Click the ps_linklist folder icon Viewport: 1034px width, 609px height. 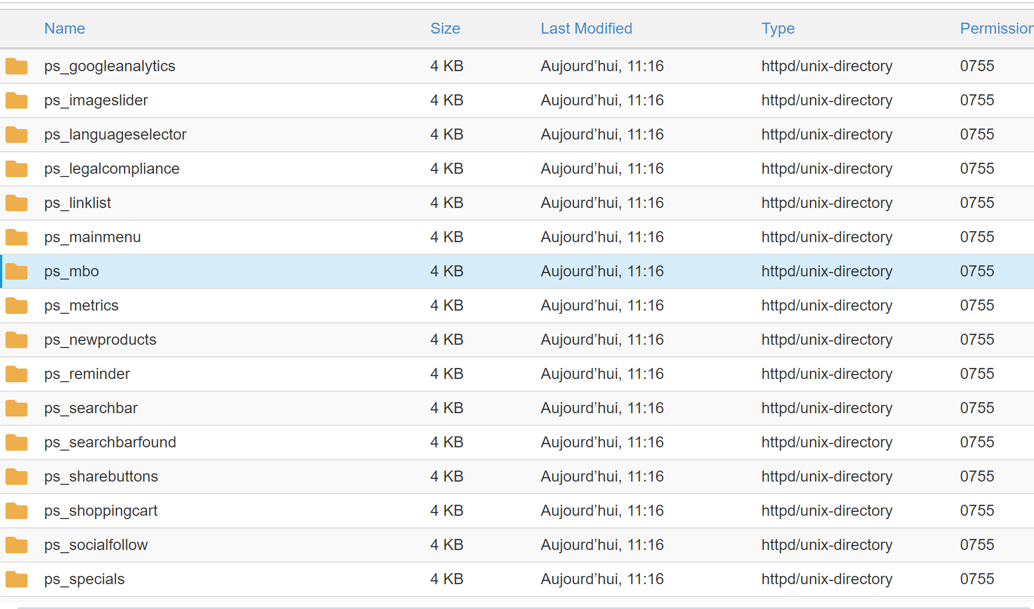[17, 203]
